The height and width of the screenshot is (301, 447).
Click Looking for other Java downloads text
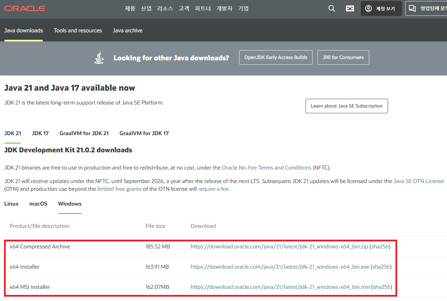pyautogui.click(x=171, y=58)
